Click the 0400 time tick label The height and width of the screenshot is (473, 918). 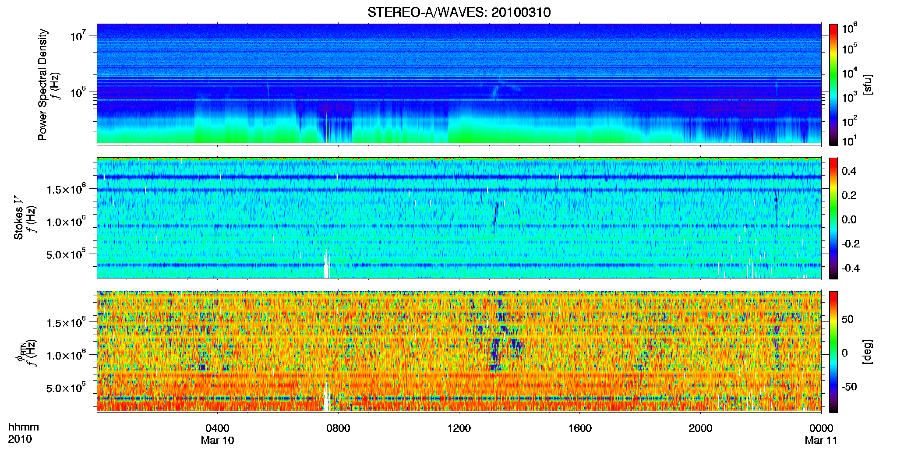pos(217,428)
